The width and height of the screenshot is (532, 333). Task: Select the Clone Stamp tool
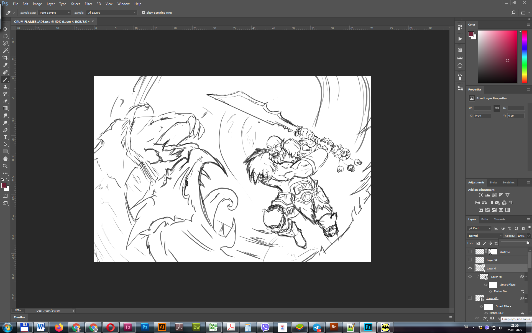point(5,87)
